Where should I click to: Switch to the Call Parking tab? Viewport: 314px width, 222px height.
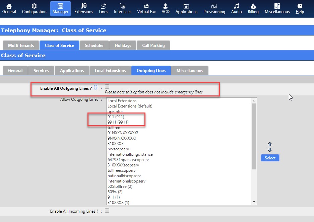coord(153,46)
